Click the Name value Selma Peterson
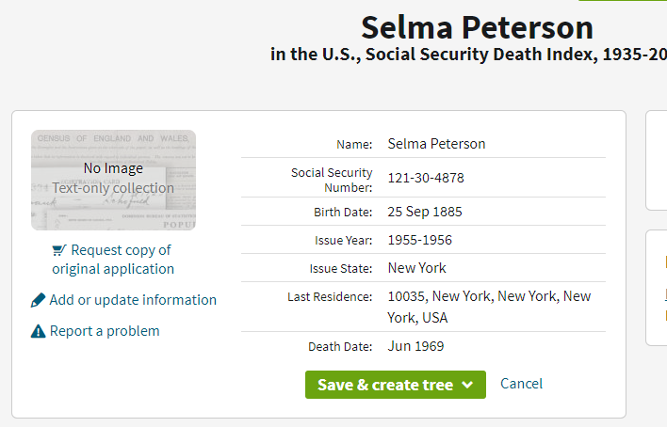The image size is (667, 427). [436, 144]
